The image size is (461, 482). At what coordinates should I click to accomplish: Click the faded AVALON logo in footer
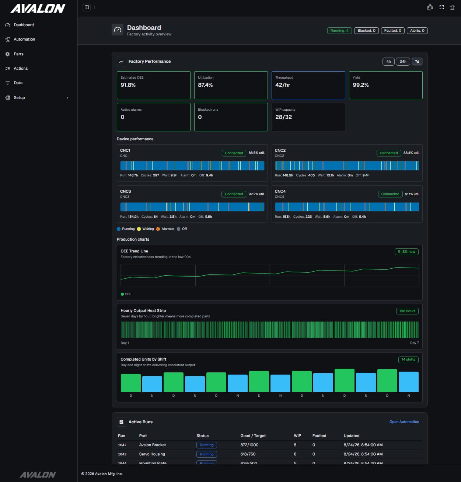38,475
